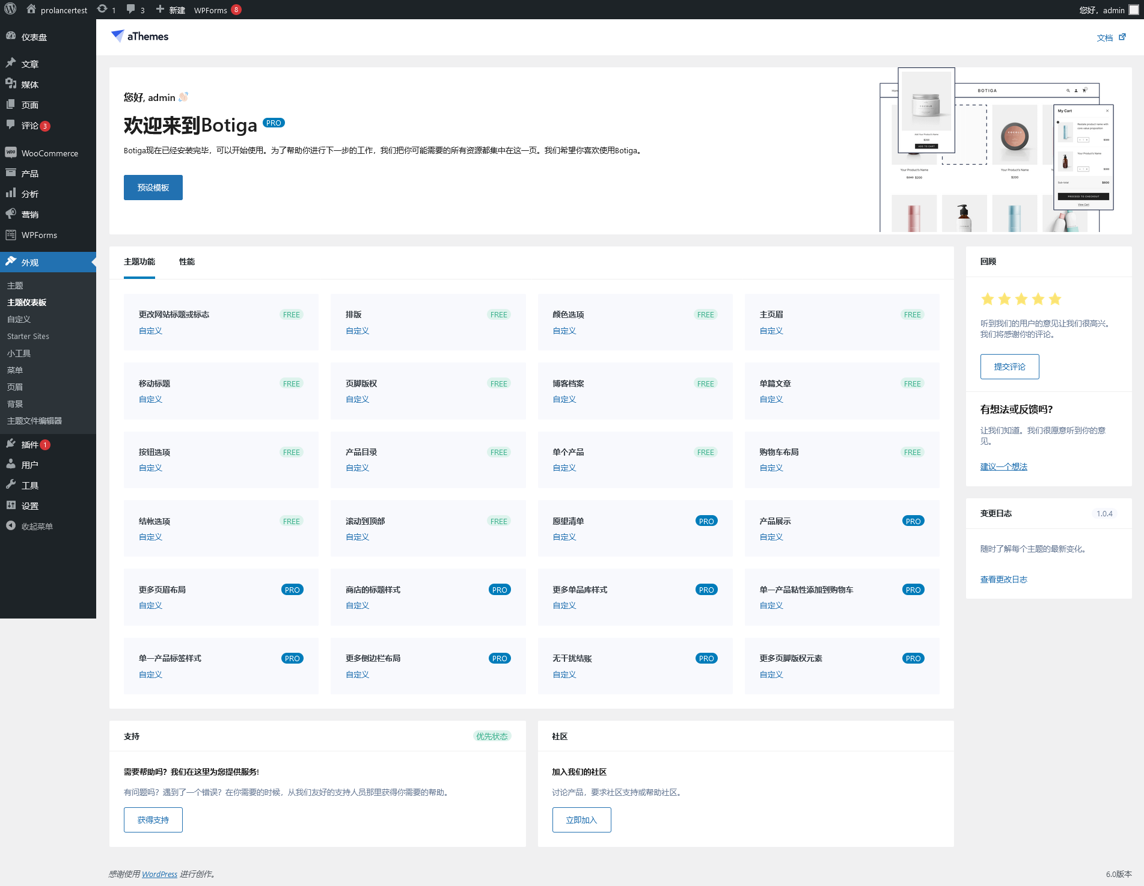Click the 立即加入 button
Screen dimensions: 1144x886
point(581,820)
